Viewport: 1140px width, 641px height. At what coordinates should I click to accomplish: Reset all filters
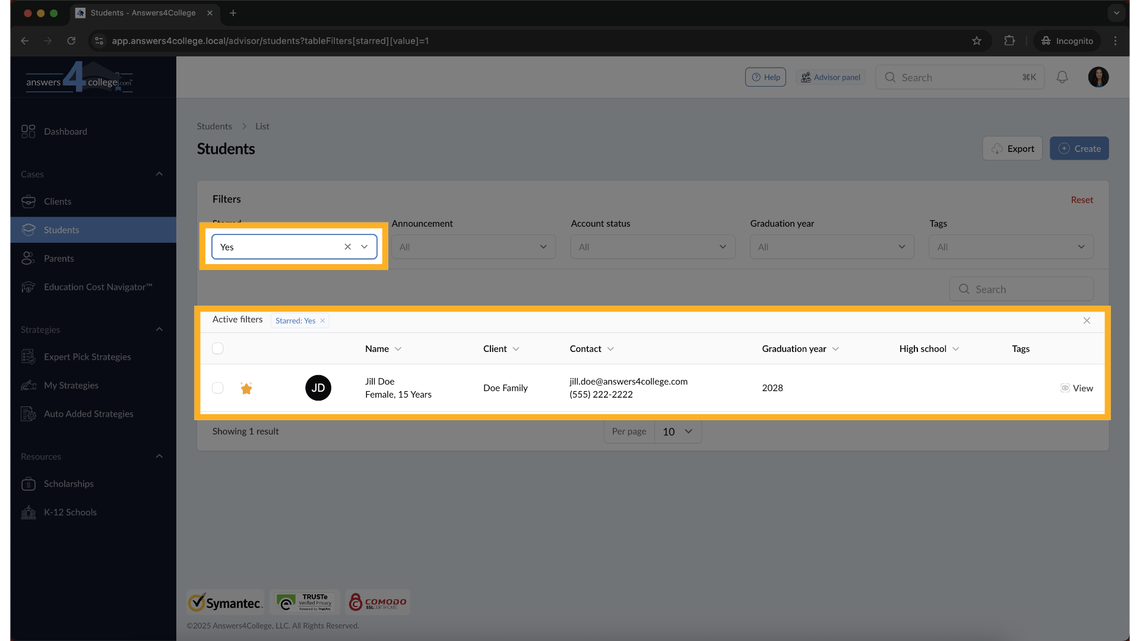point(1081,199)
